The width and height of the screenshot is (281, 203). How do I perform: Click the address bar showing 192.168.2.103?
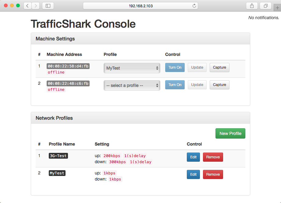coord(140,6)
